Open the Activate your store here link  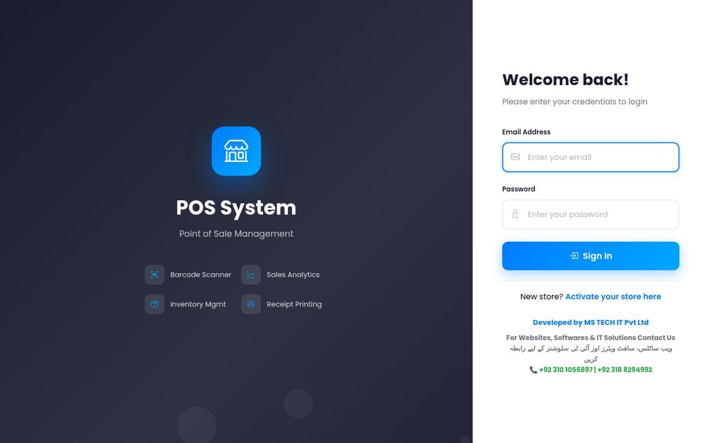[613, 297]
